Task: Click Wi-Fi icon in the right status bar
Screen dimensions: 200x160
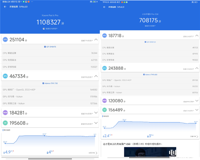Action: coord(192,2)
